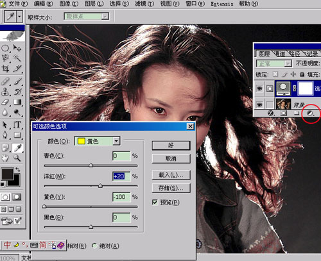Switch to the 通道 channels tab
This screenshot has width=321, height=261.
280,54
